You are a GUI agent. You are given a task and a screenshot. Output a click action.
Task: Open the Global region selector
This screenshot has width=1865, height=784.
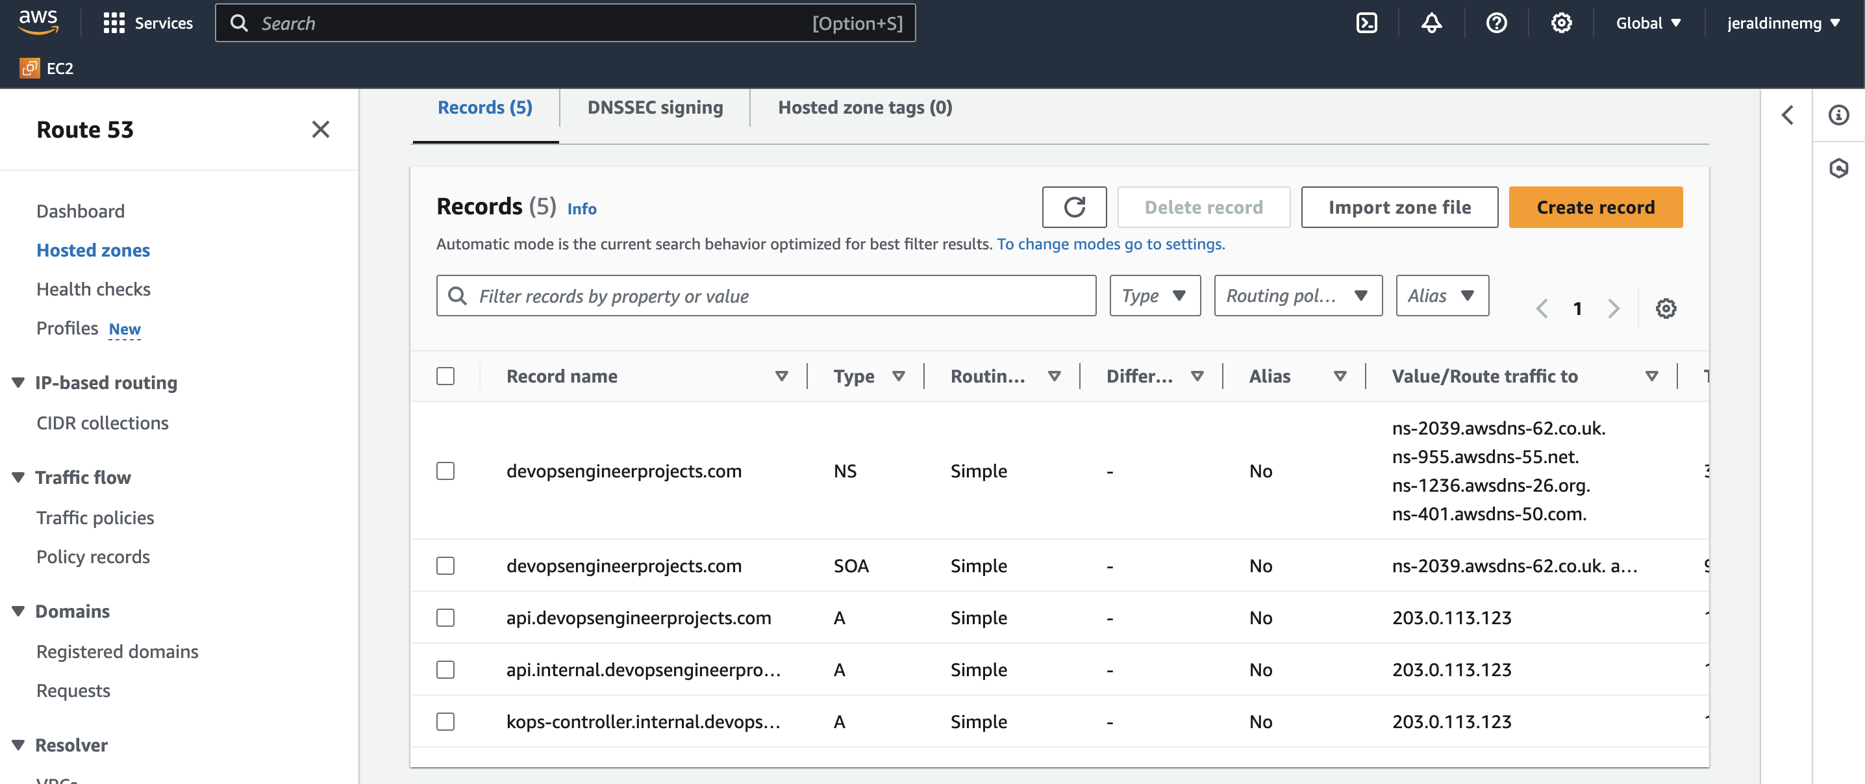1648,23
